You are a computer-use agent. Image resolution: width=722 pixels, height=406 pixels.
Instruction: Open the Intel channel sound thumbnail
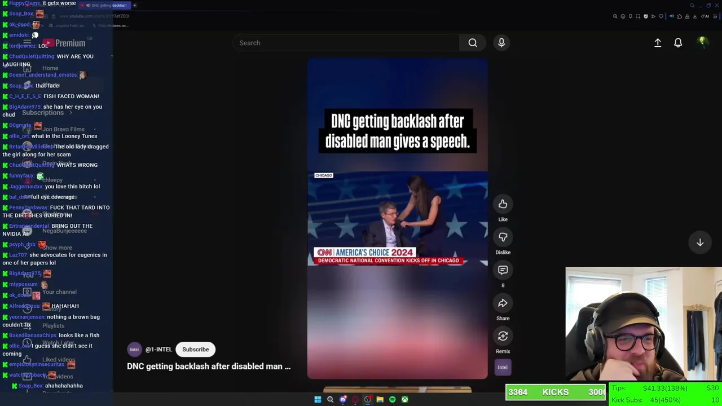[x=503, y=367]
